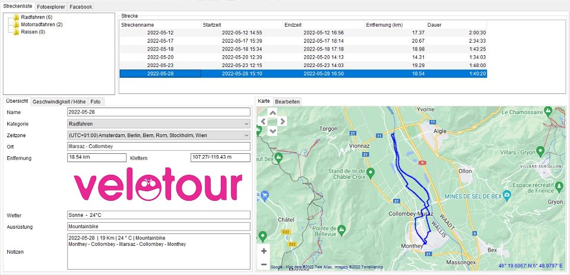Sort by Dauer column header
Viewport: 570px width, 275px height.
(x=456, y=25)
